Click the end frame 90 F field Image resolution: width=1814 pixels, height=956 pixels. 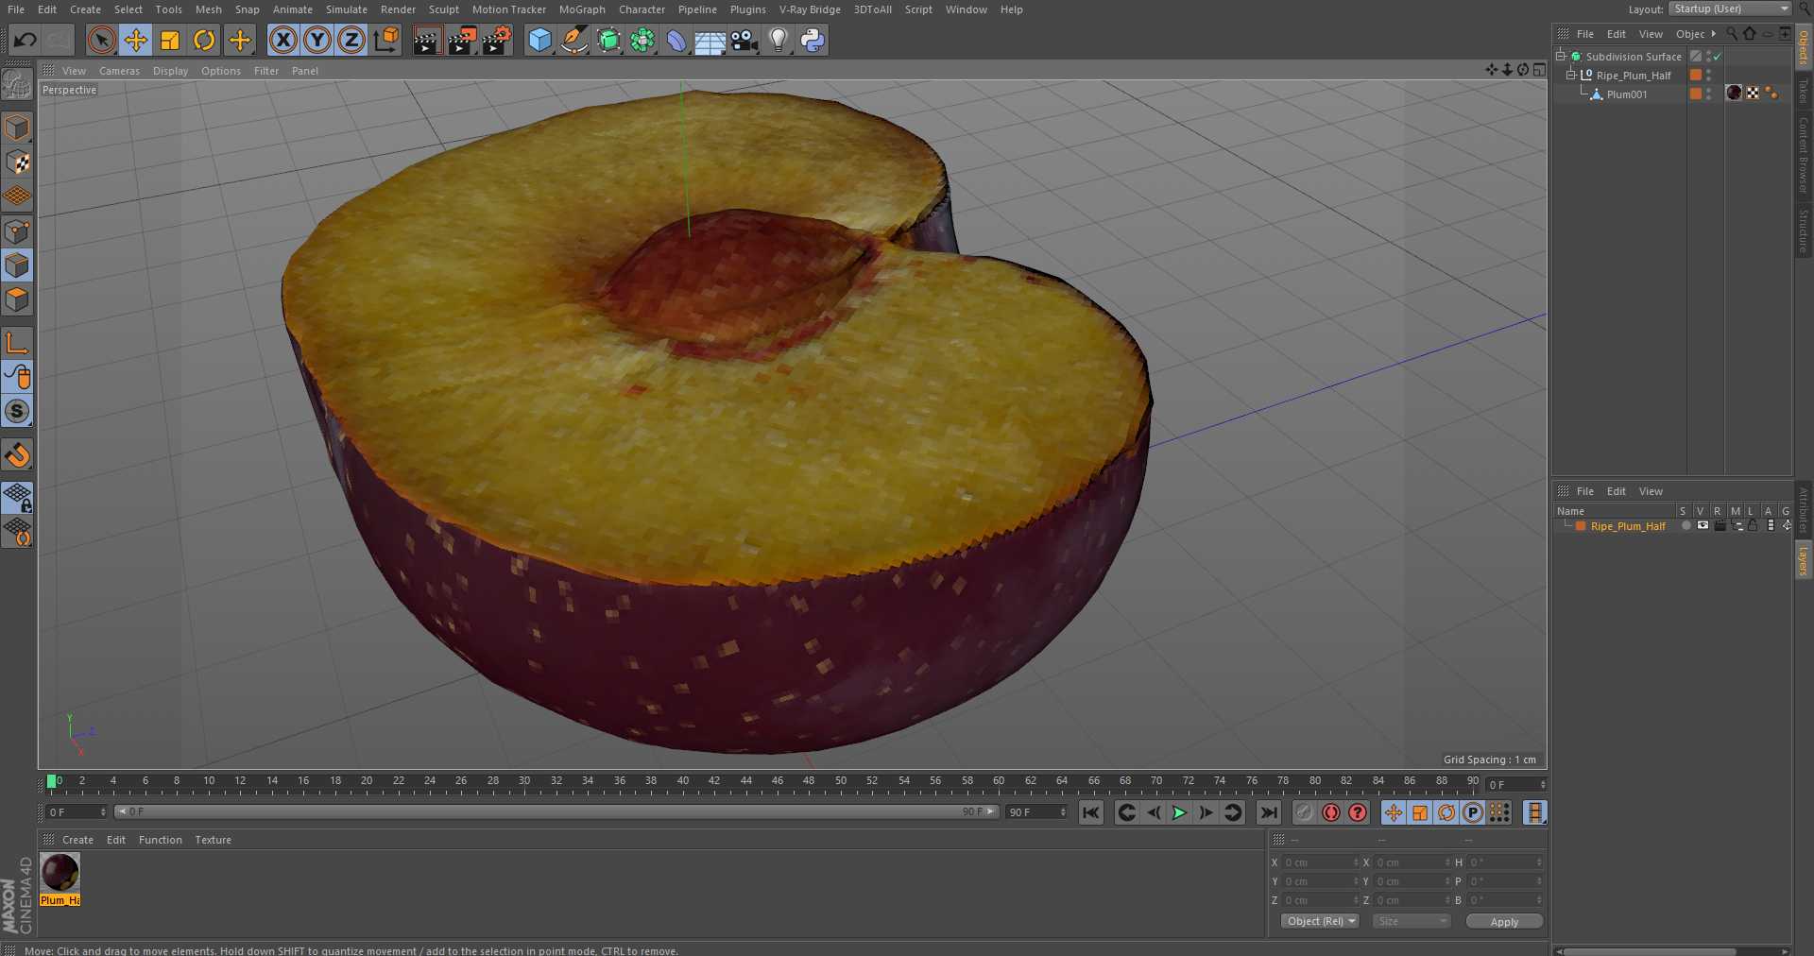[1036, 812]
